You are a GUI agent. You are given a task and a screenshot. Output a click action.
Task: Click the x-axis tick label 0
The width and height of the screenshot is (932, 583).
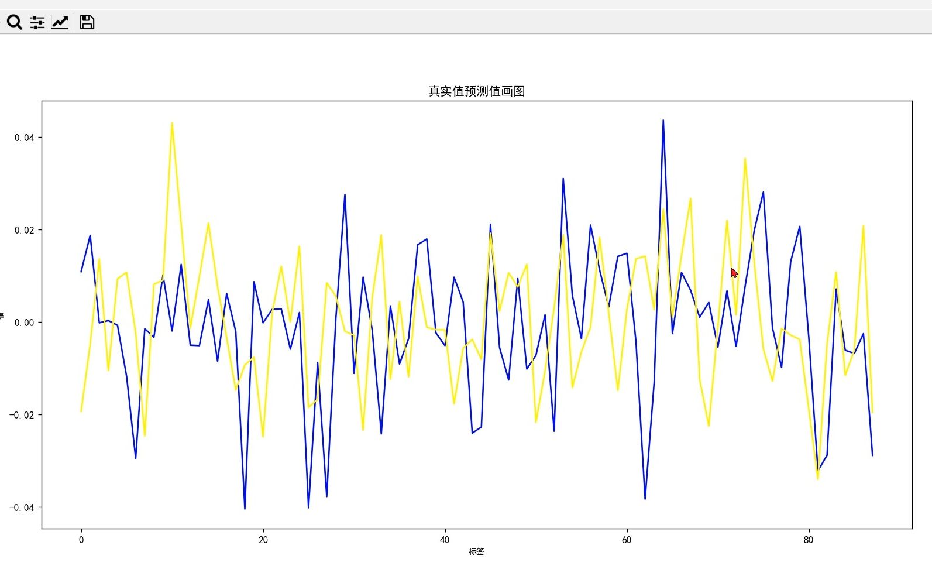click(x=81, y=540)
